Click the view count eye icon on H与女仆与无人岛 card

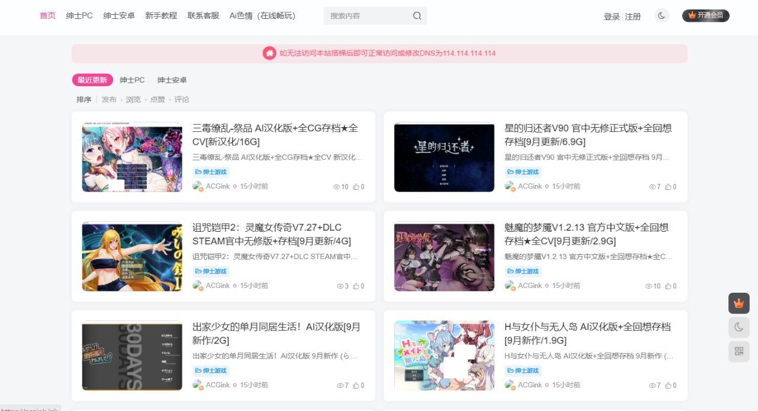click(653, 386)
